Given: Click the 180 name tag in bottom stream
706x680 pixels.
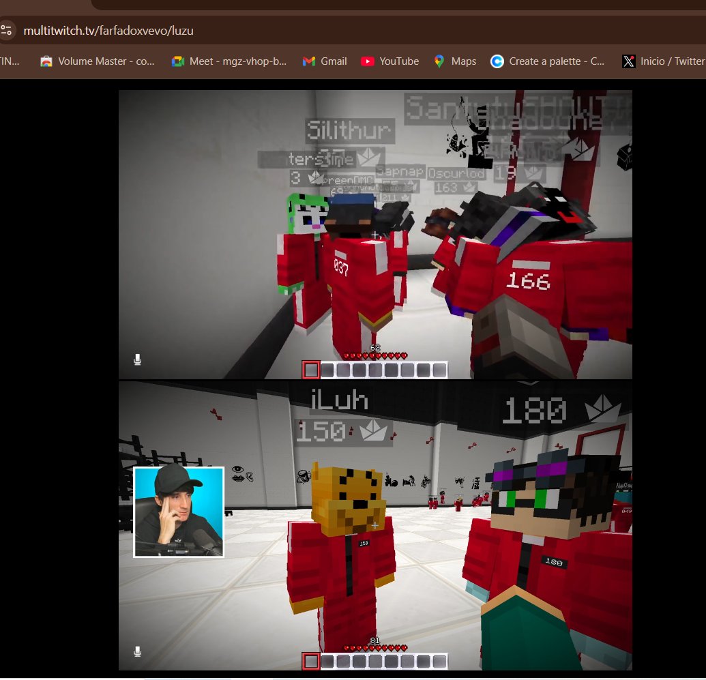Looking at the screenshot, I should [x=534, y=411].
